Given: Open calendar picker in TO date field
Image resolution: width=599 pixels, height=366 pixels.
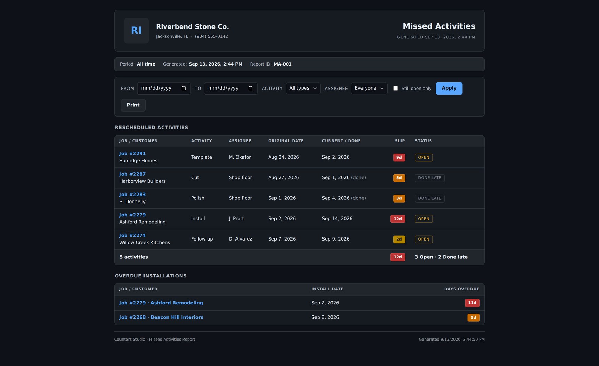Looking at the screenshot, I should [x=250, y=89].
